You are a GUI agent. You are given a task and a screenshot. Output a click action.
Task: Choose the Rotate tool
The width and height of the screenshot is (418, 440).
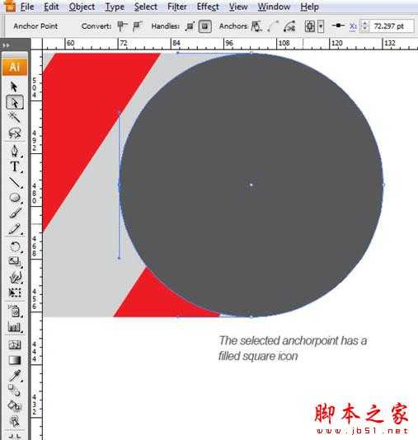15,247
